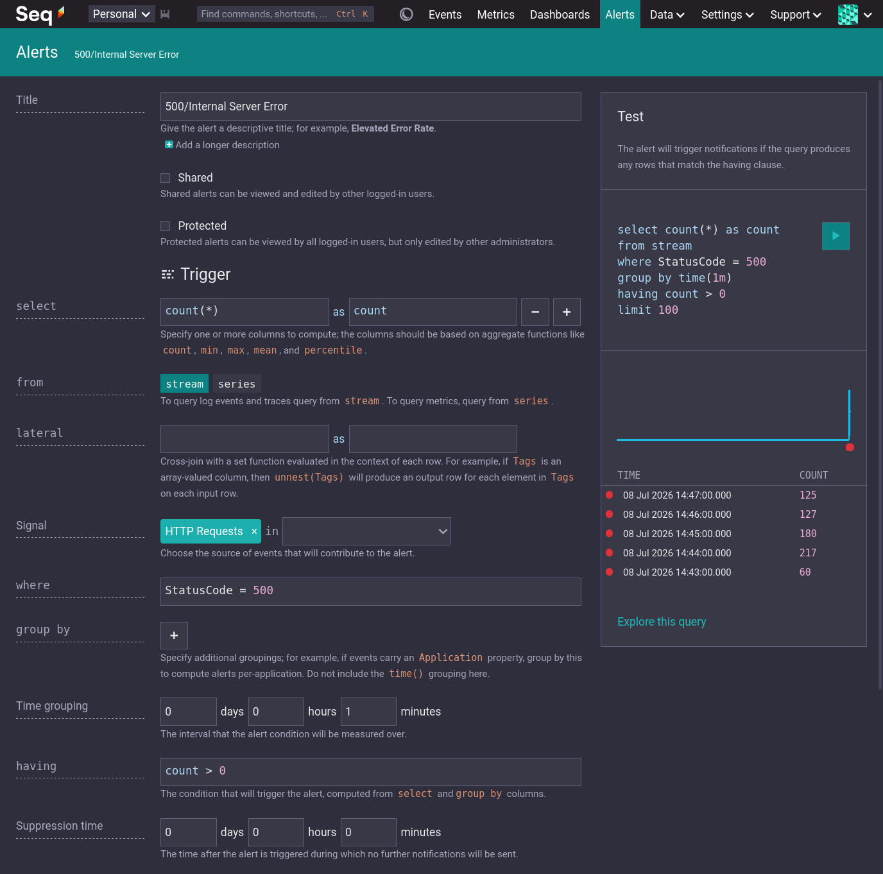Open the user avatar menu

[855, 14]
